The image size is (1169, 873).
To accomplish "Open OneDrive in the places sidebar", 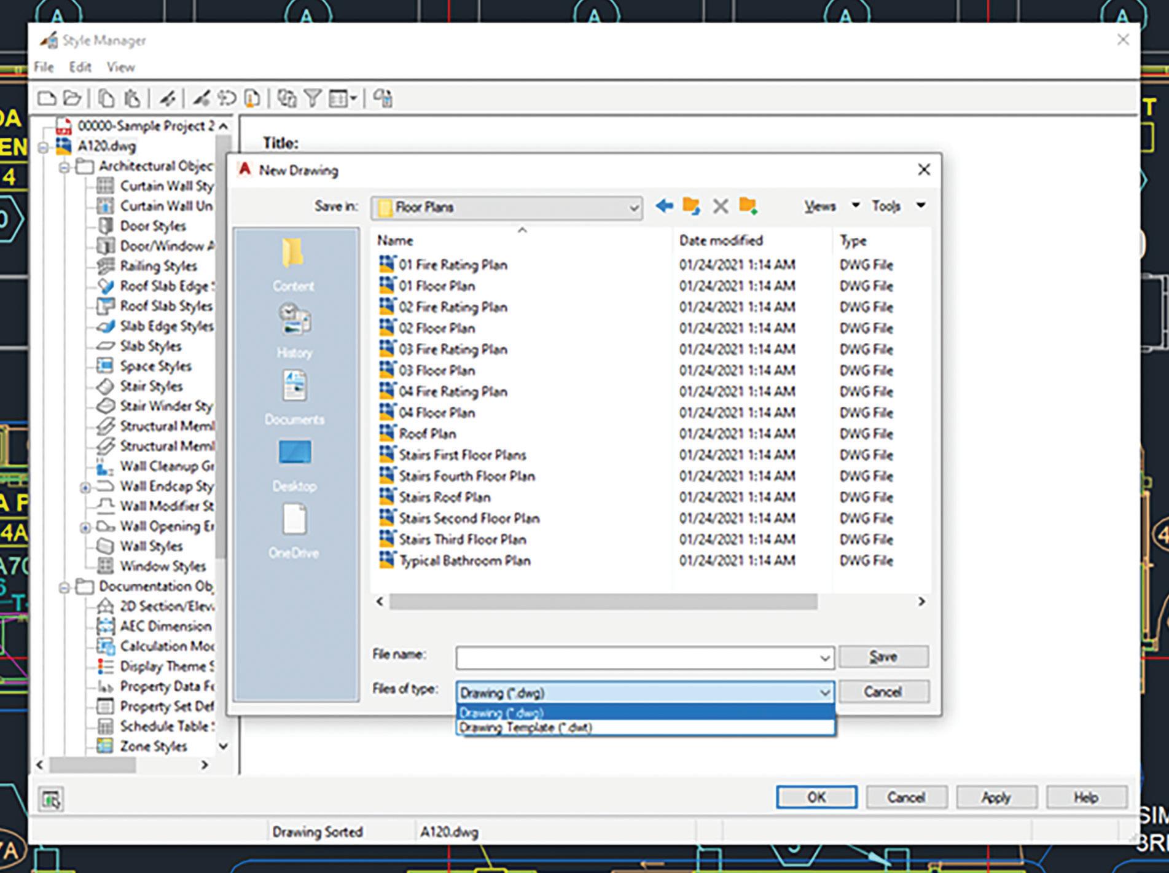I will [x=294, y=531].
